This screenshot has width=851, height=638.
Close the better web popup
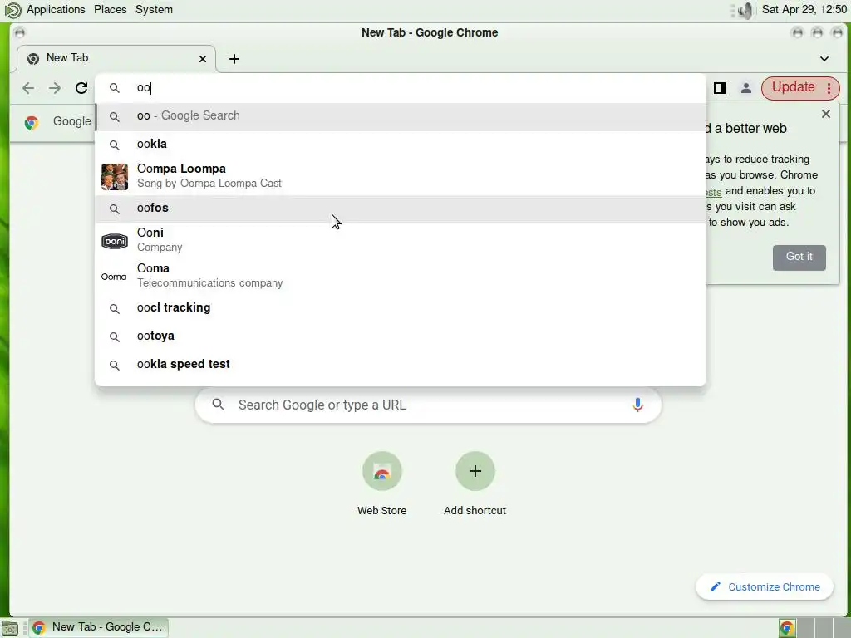pos(826,114)
